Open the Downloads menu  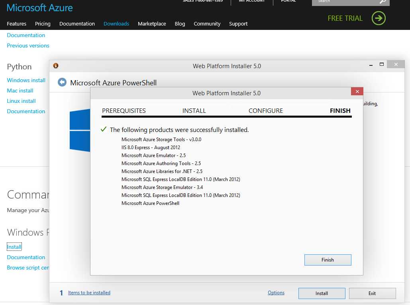(x=116, y=24)
